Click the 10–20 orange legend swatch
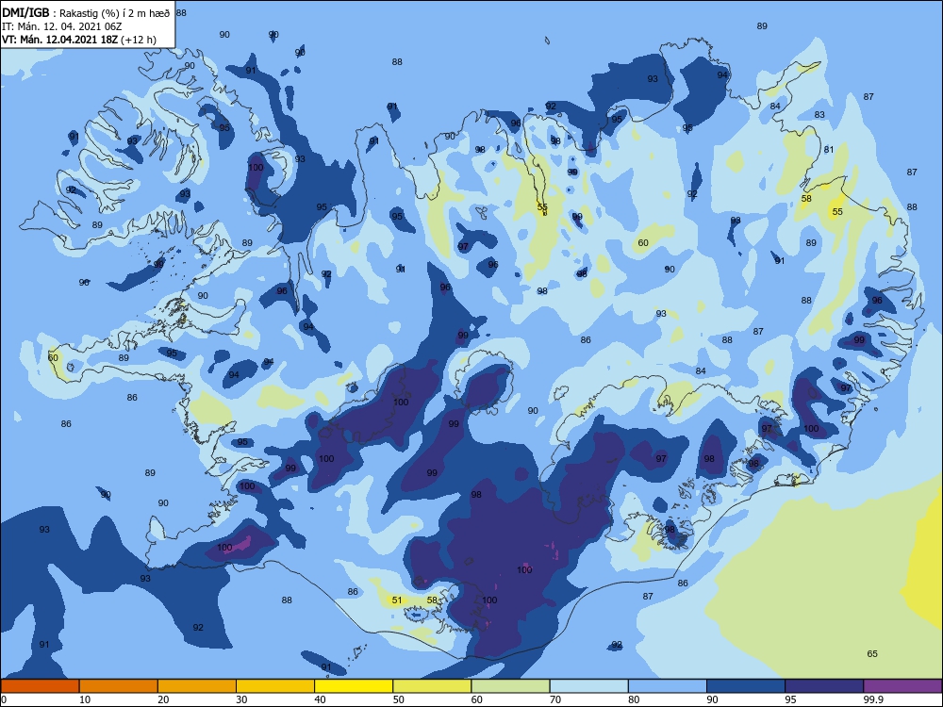The height and width of the screenshot is (707, 943). 119,686
